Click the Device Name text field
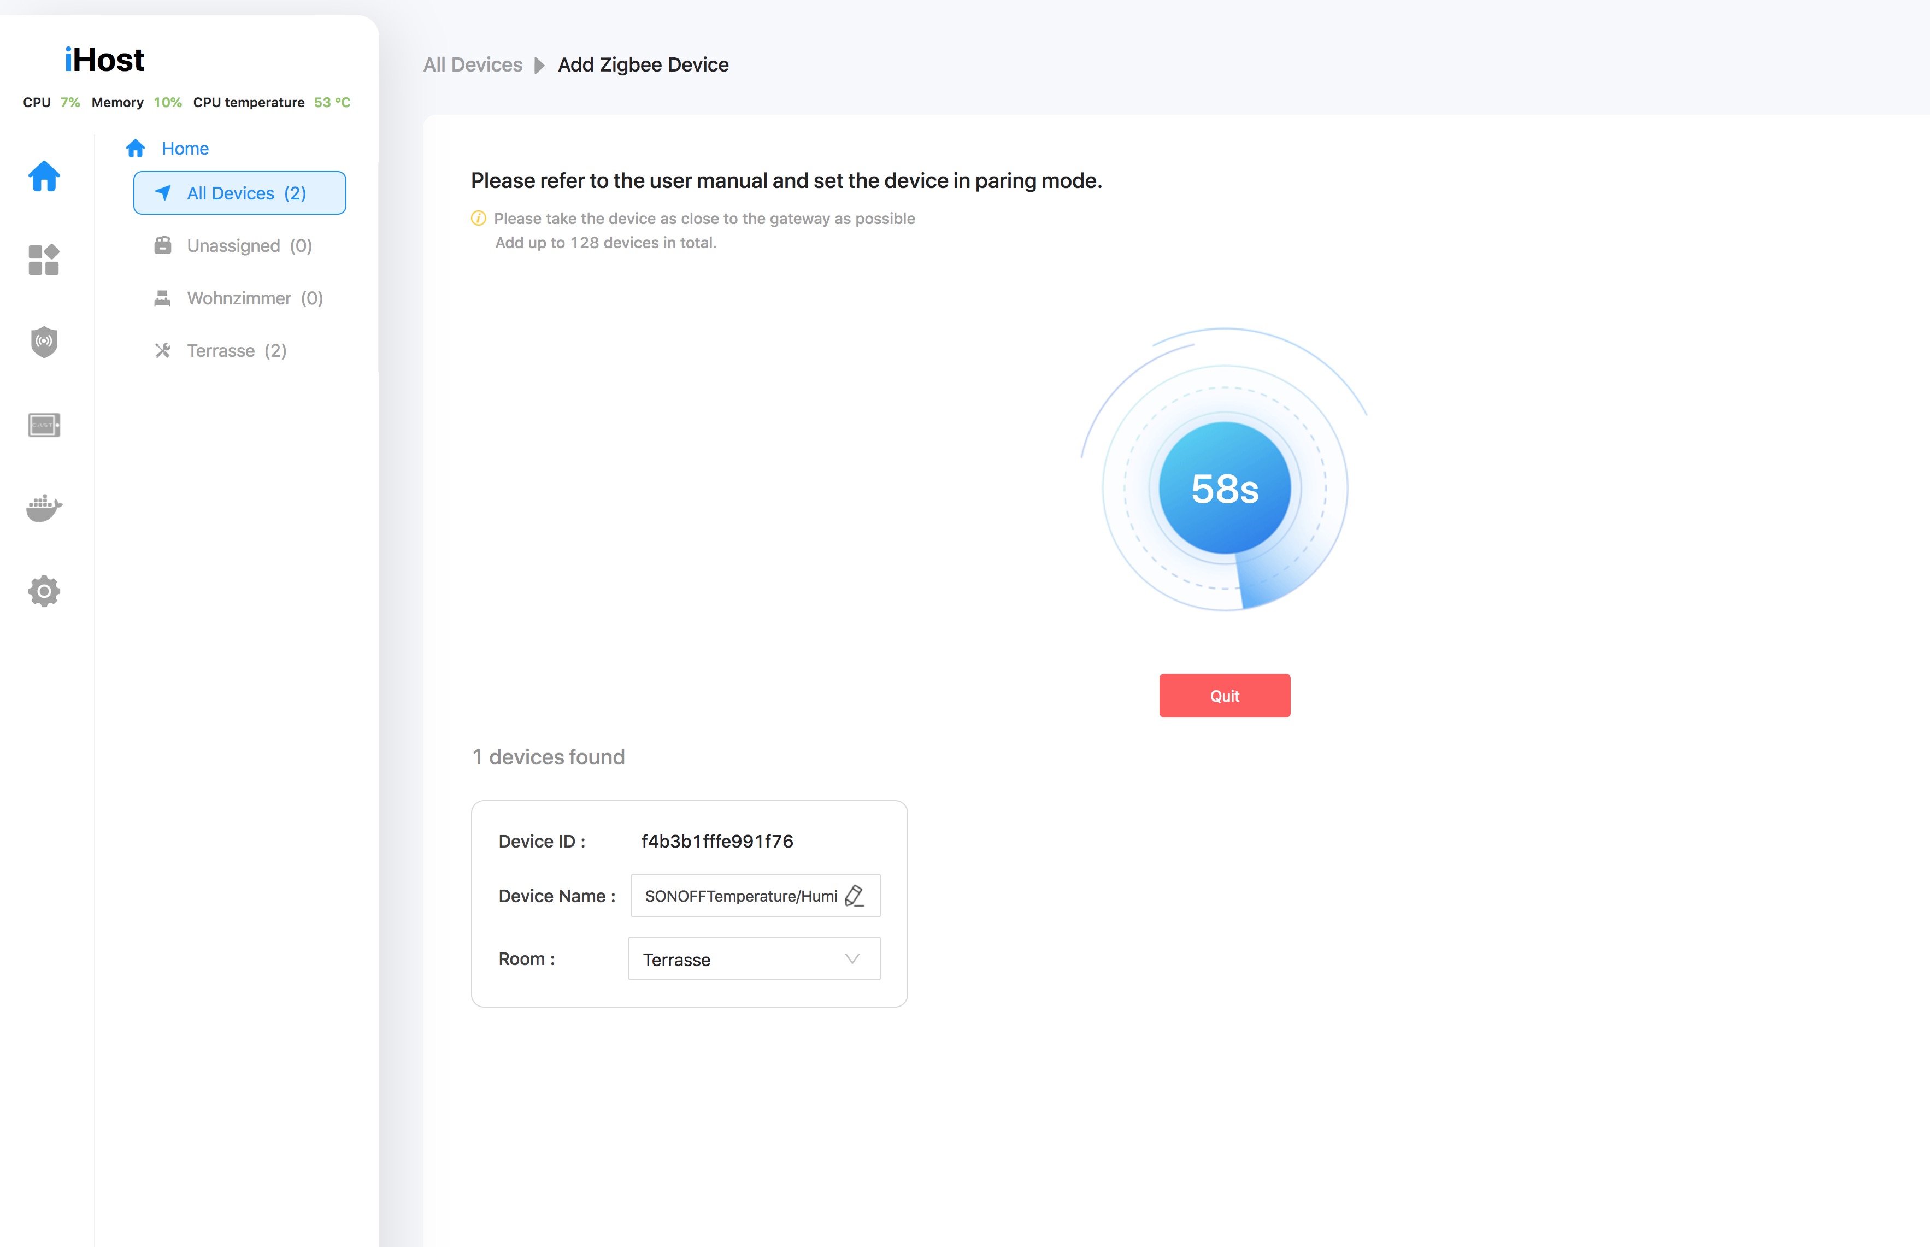 [x=740, y=896]
